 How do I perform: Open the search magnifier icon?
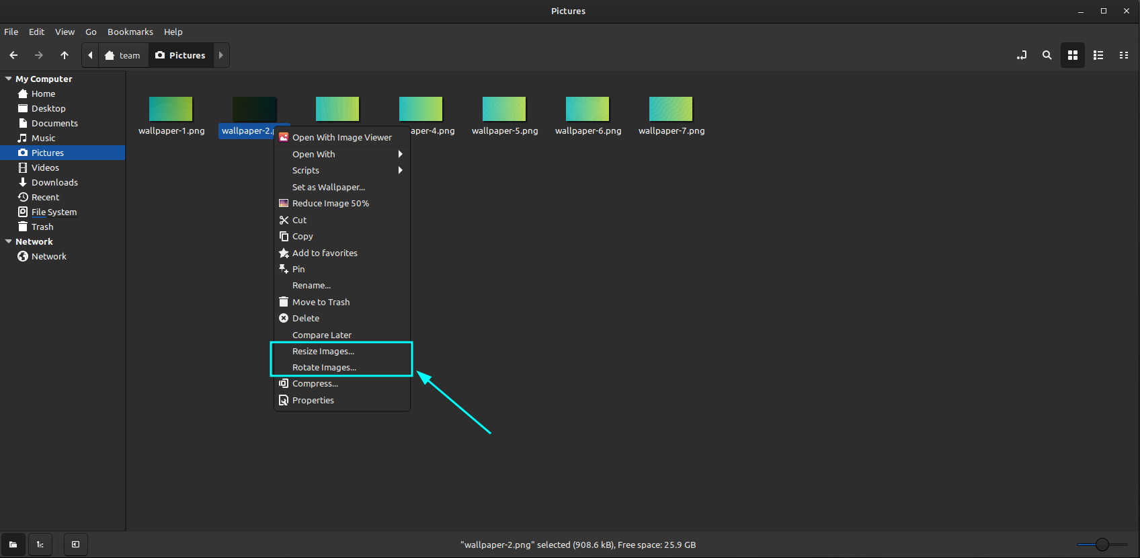pos(1047,55)
